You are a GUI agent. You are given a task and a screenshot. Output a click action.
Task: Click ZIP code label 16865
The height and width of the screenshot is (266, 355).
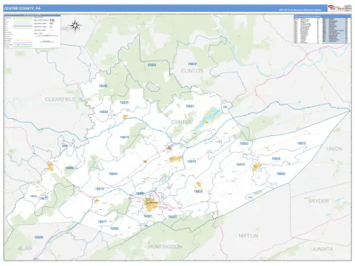114,228
